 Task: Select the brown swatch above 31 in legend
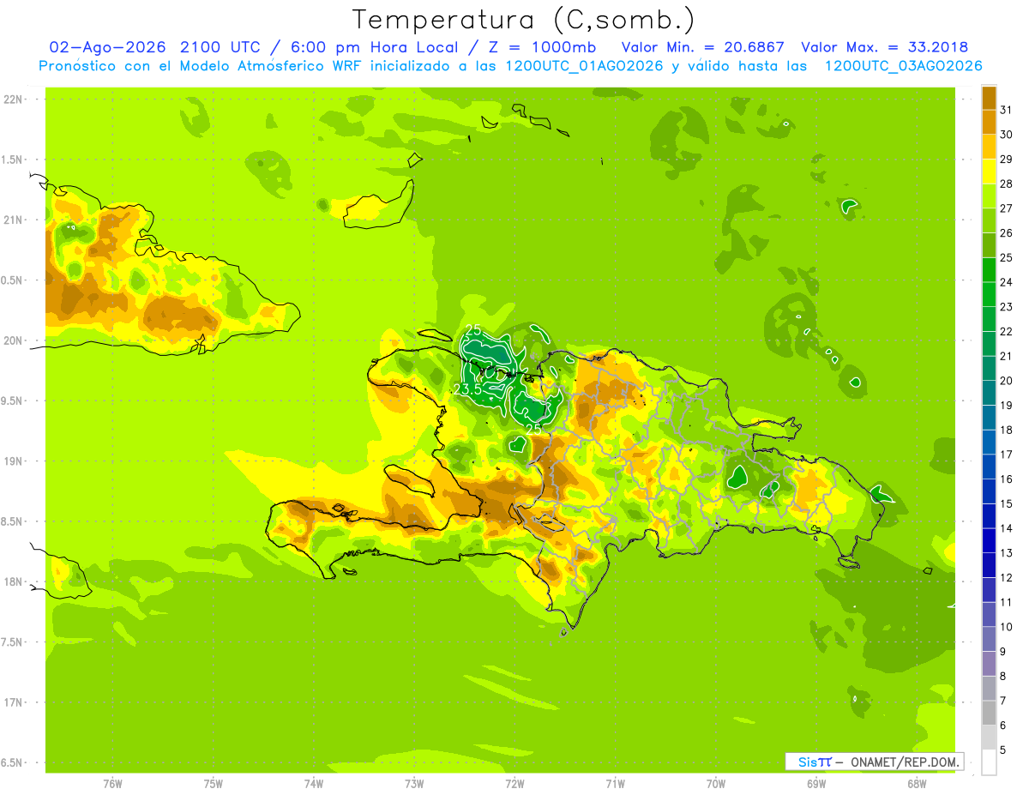(x=989, y=98)
